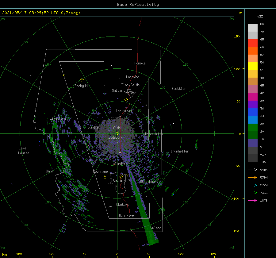Click the cyan 27ZW arrow in legend
Screen dimensions: 276x258
click(x=253, y=185)
